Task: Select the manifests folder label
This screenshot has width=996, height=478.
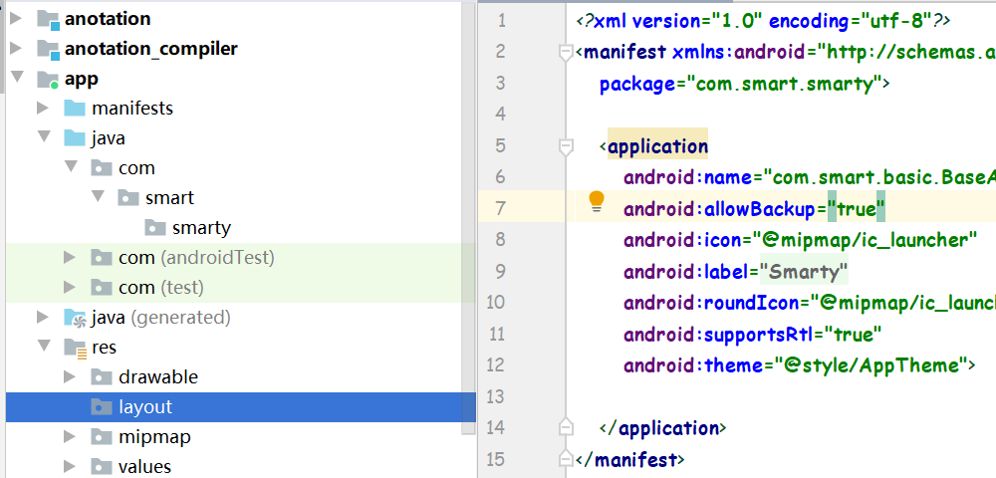Action: pos(132,109)
